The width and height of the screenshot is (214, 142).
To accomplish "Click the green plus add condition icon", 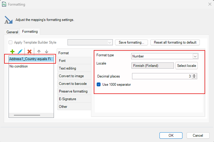I will pos(12,52).
